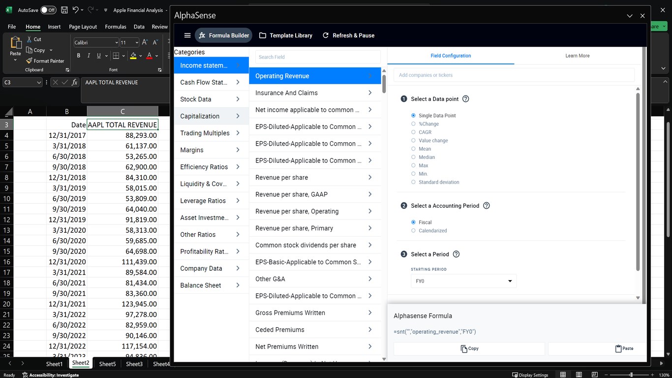Open the Starting Period FY0 dropdown
The width and height of the screenshot is (672, 378).
(463, 281)
